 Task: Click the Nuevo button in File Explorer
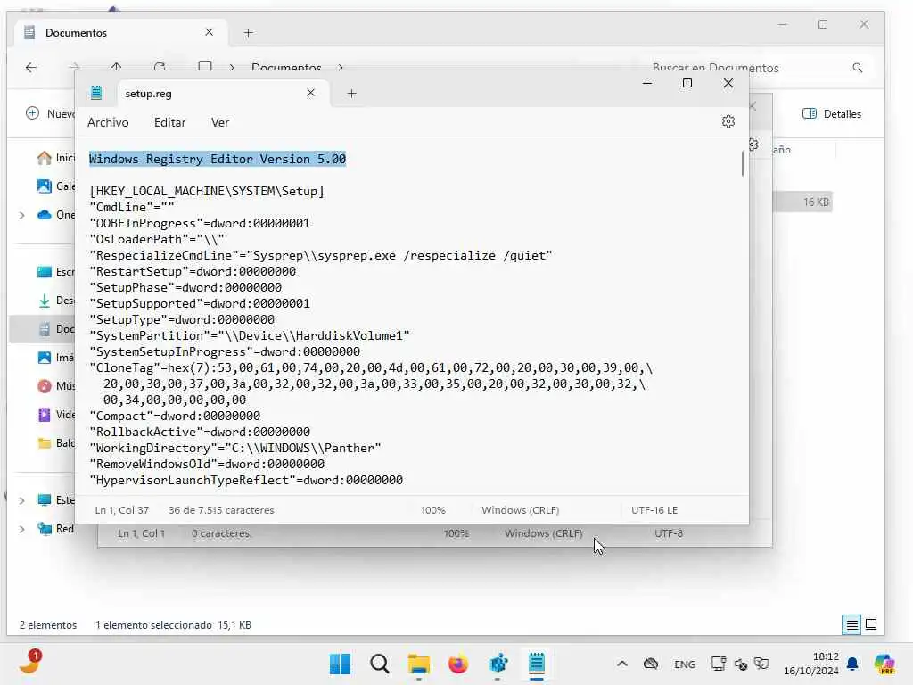tap(50, 113)
